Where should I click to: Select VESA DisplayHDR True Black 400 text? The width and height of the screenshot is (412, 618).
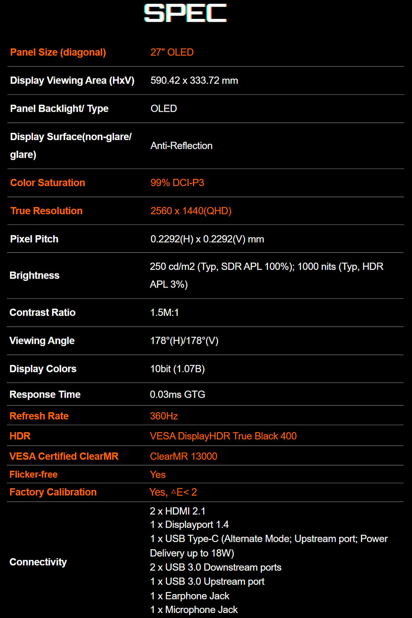(223, 436)
